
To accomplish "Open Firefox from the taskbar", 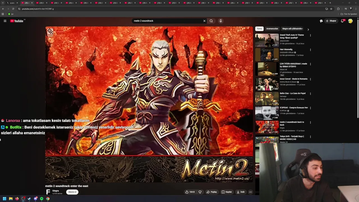I will click(17, 199).
